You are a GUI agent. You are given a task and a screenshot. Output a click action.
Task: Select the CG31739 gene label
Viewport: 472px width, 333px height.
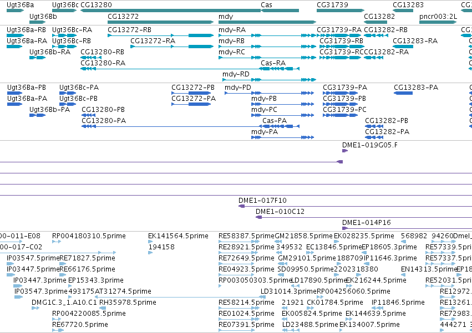pyautogui.click(x=332, y=5)
